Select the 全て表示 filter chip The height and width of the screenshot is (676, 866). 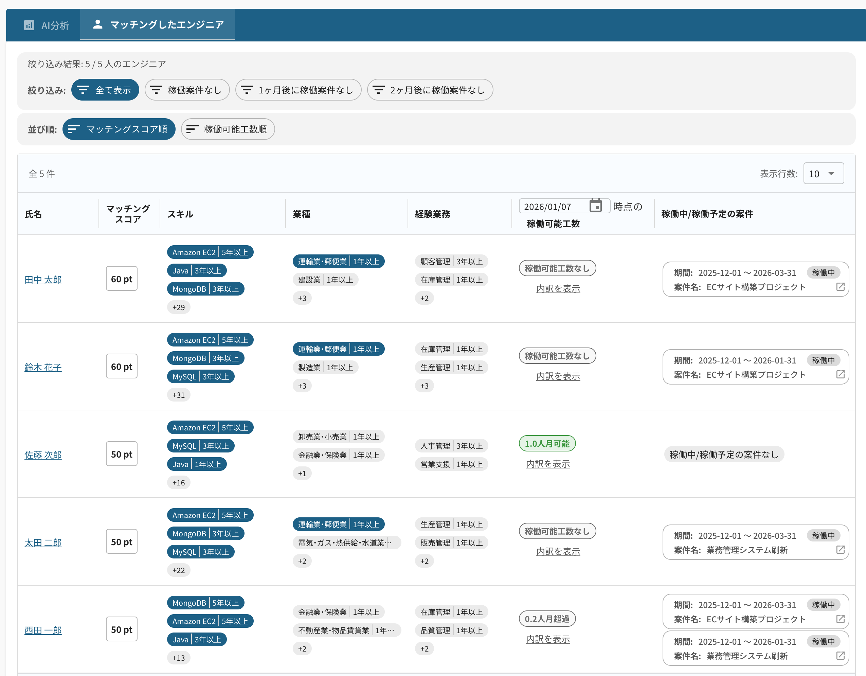pos(105,90)
